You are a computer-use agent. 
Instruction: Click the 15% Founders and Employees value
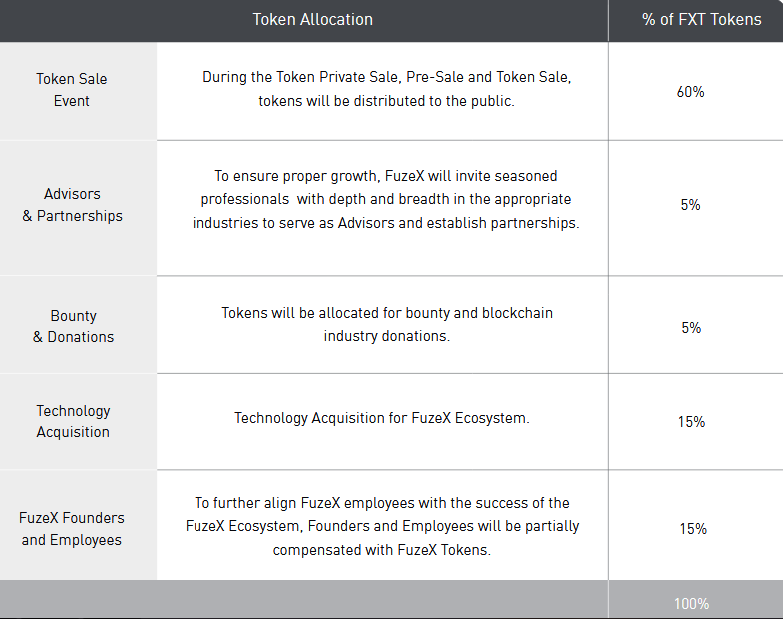click(x=693, y=529)
